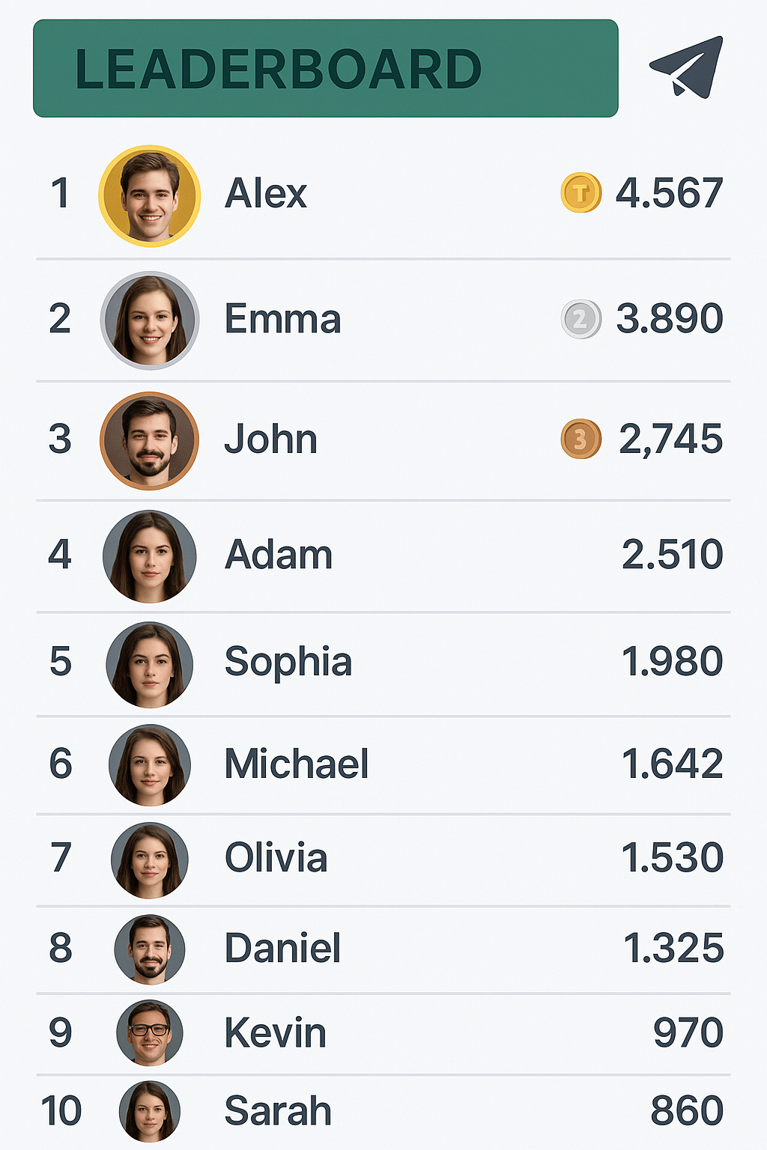
Task: Open Kevin's avatar with glasses
Action: coord(150,1032)
